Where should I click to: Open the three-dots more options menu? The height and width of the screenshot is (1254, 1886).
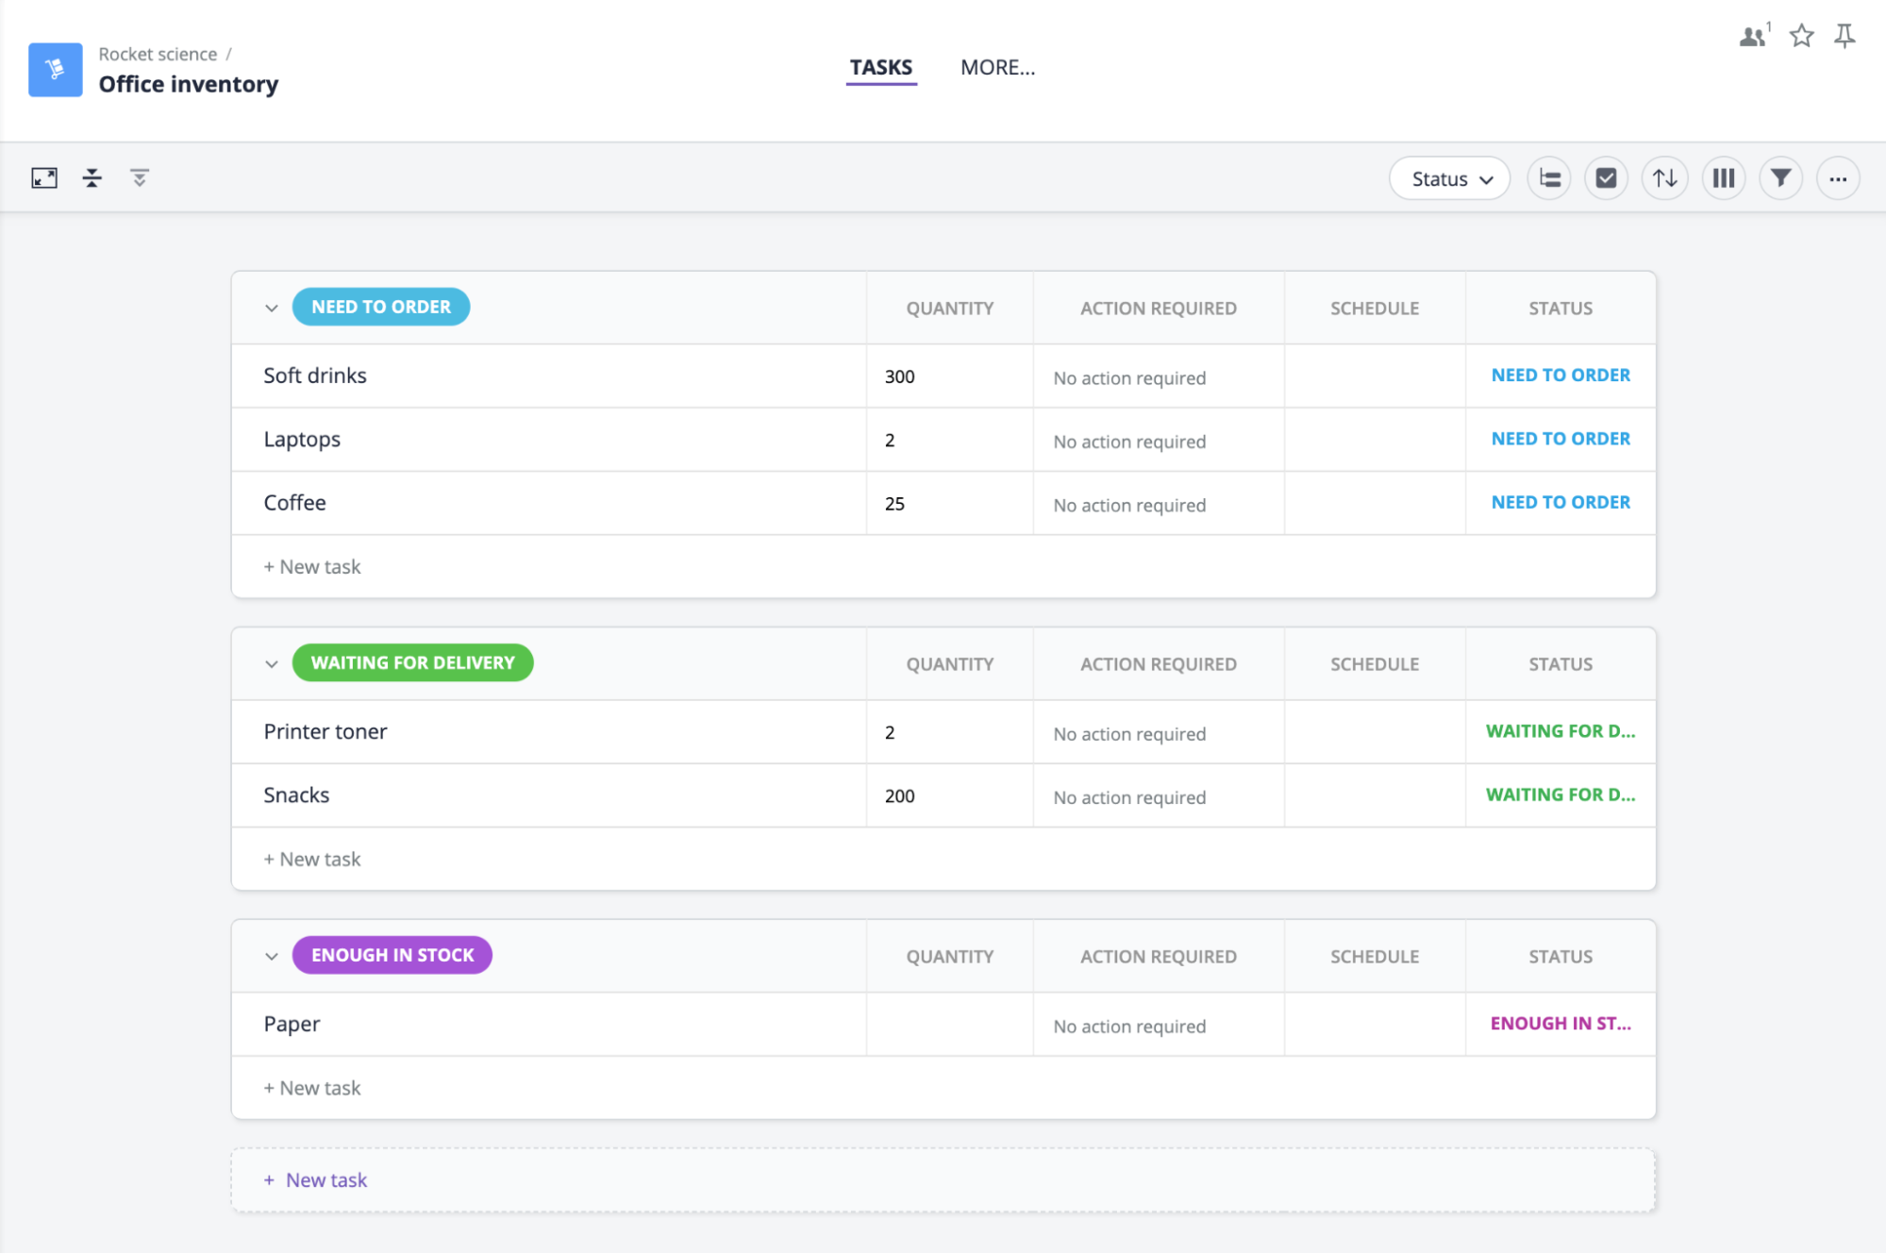pyautogui.click(x=1838, y=178)
